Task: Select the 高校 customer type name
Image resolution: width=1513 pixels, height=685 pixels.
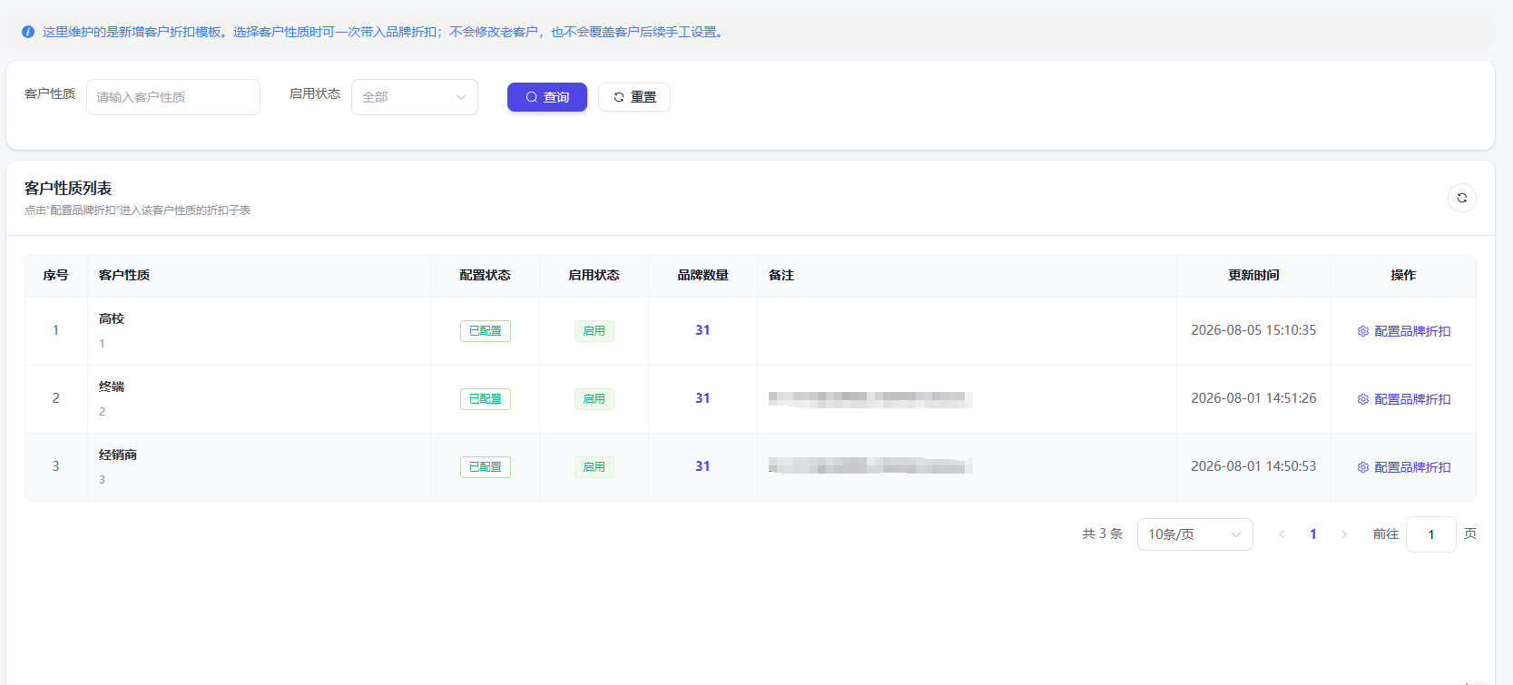Action: (112, 318)
